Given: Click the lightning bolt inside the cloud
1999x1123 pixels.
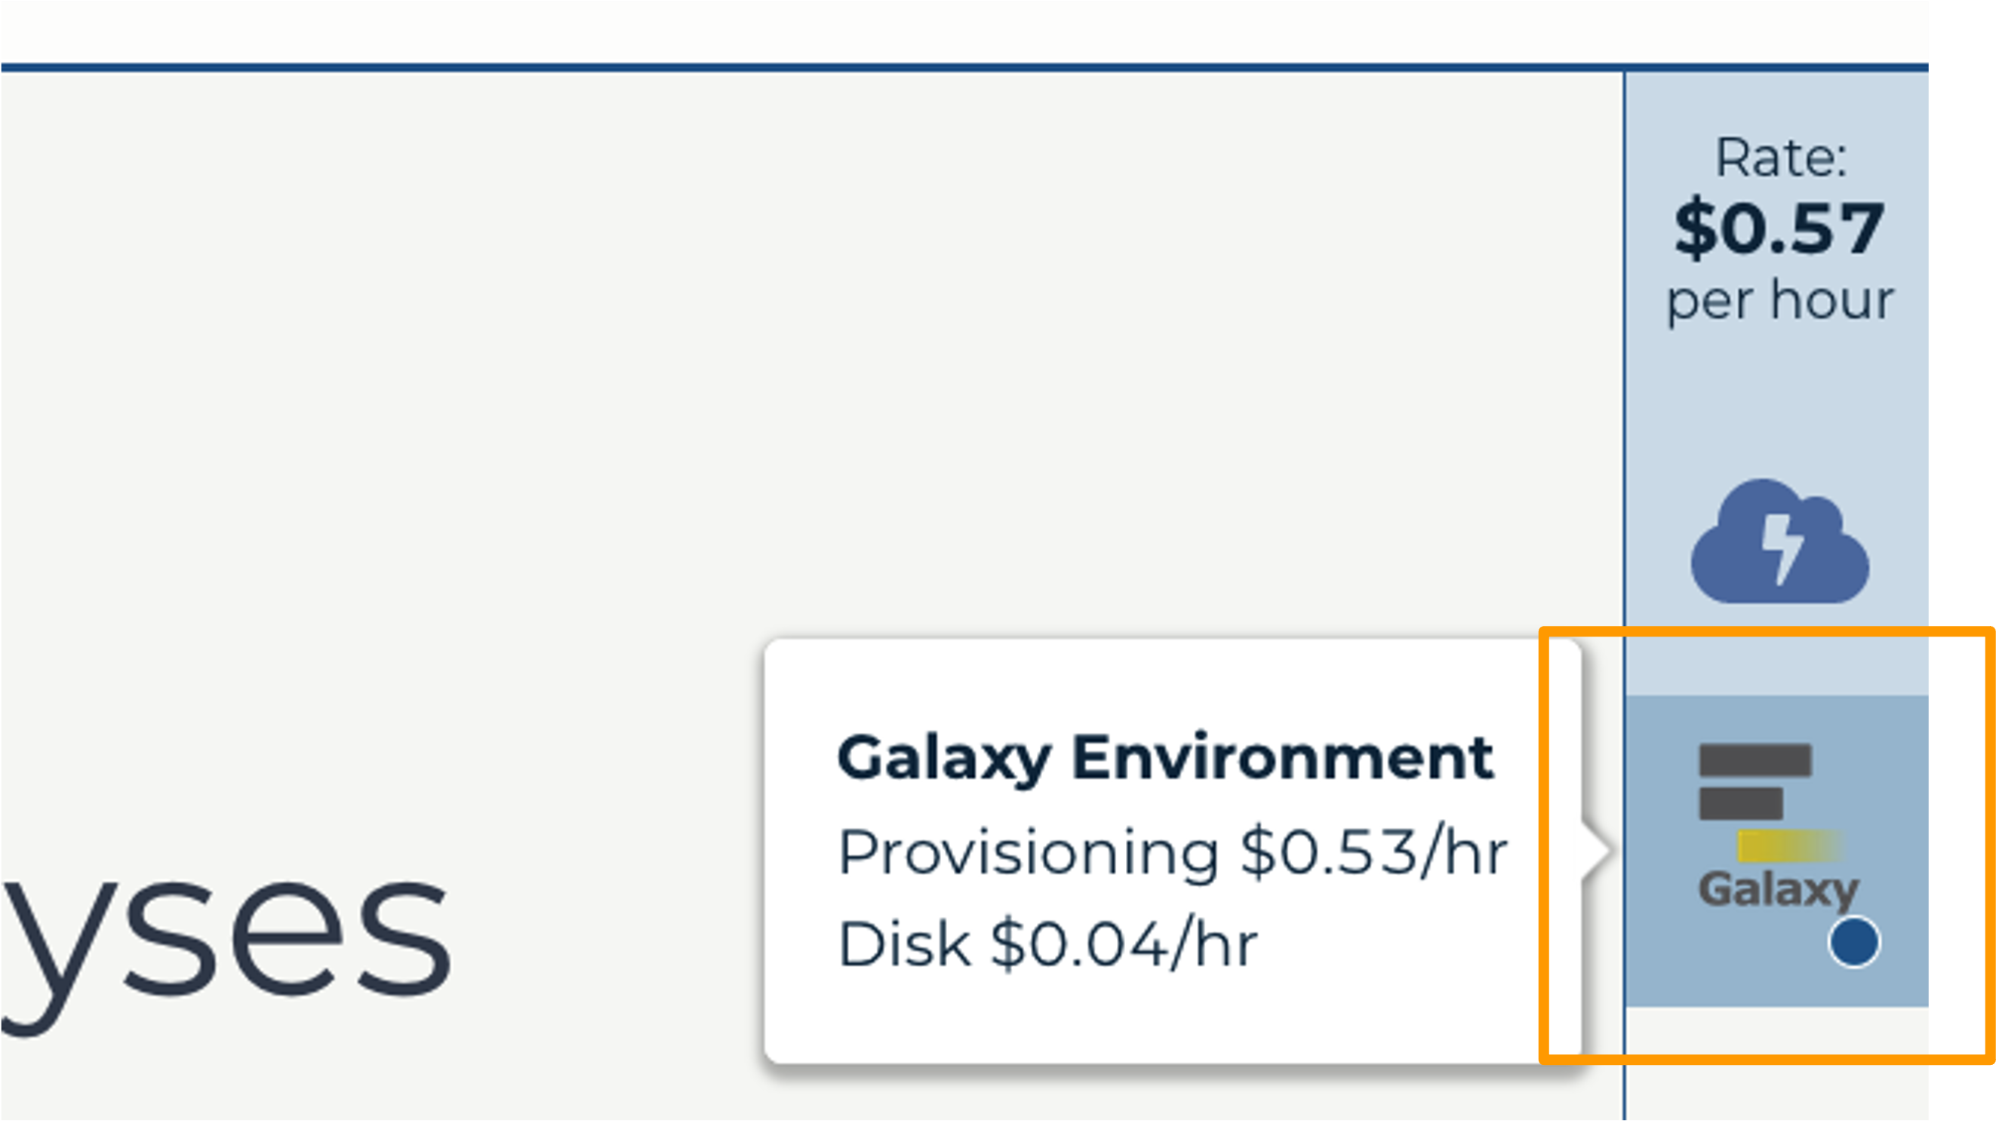Looking at the screenshot, I should pos(1782,549).
